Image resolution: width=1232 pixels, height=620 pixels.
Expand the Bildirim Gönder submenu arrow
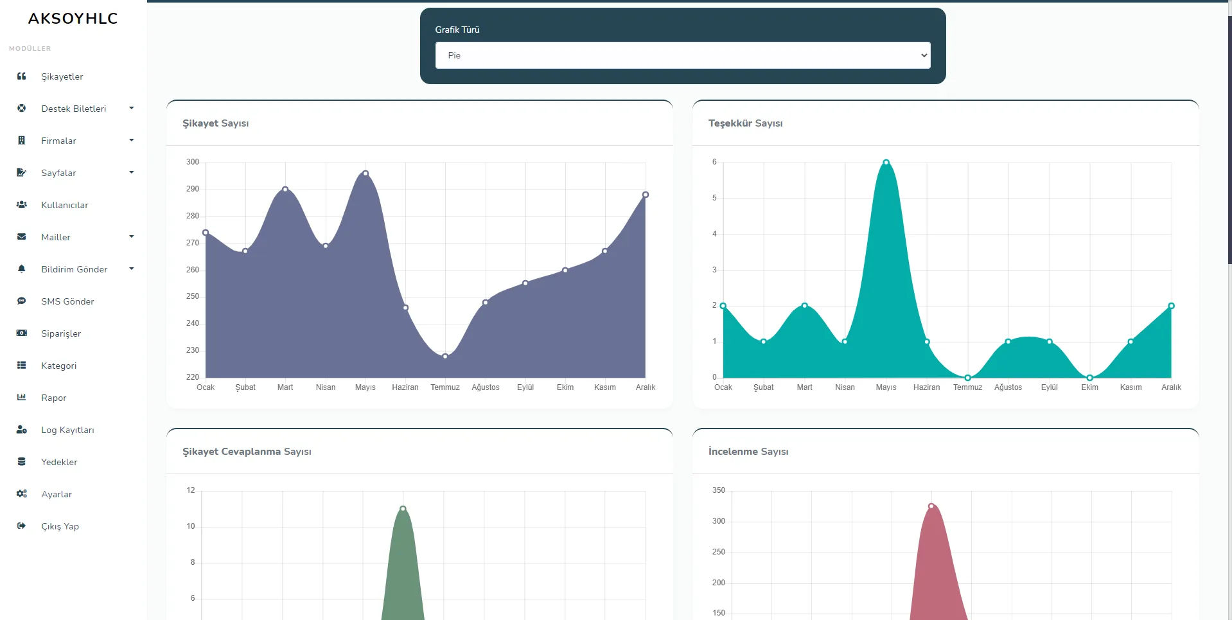[x=132, y=269]
